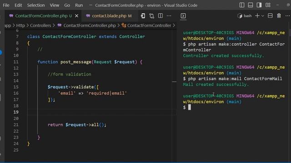Click 'Controller created successfully.' terminal output
Screen dimensions: 291x163
(x=223, y=56)
